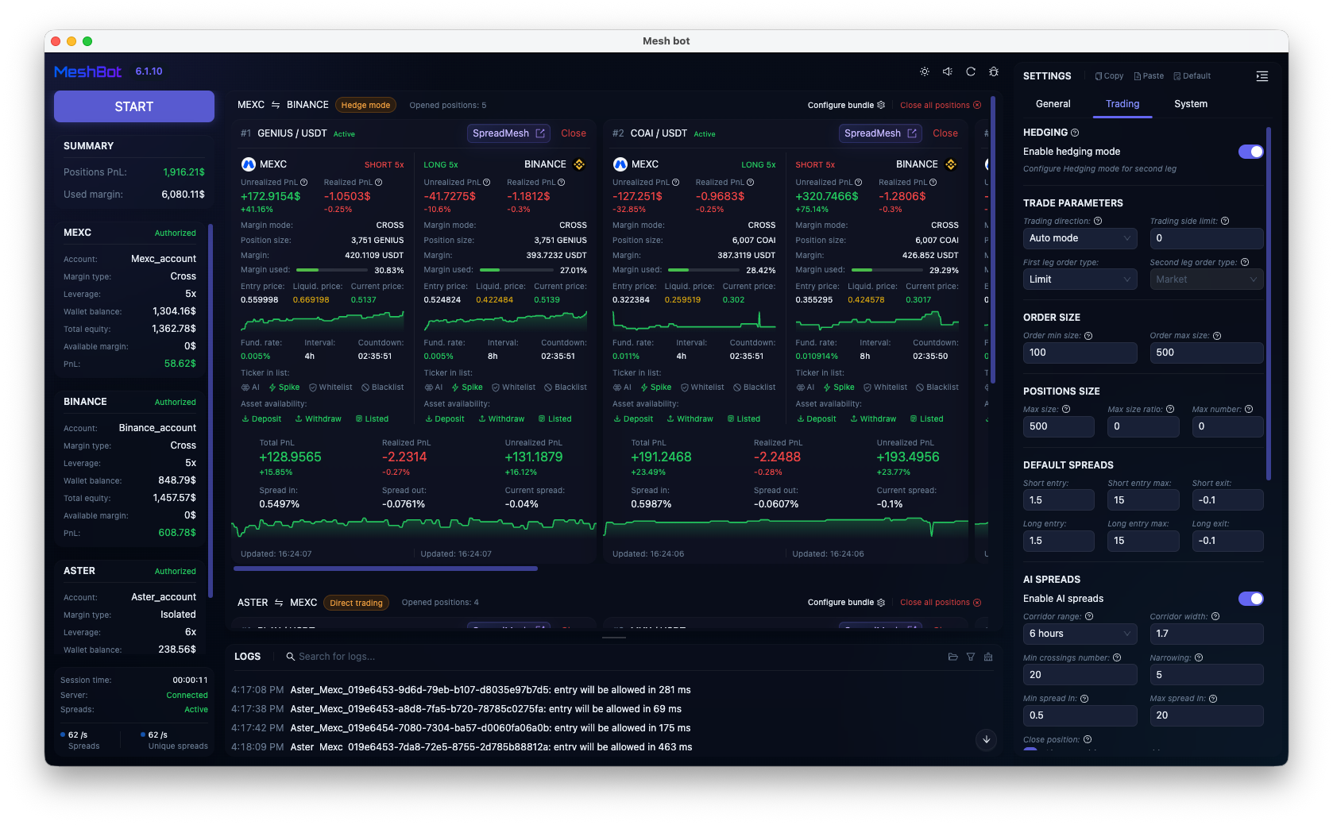Close all positions in MEXC-BINANCE bundle

pos(941,105)
